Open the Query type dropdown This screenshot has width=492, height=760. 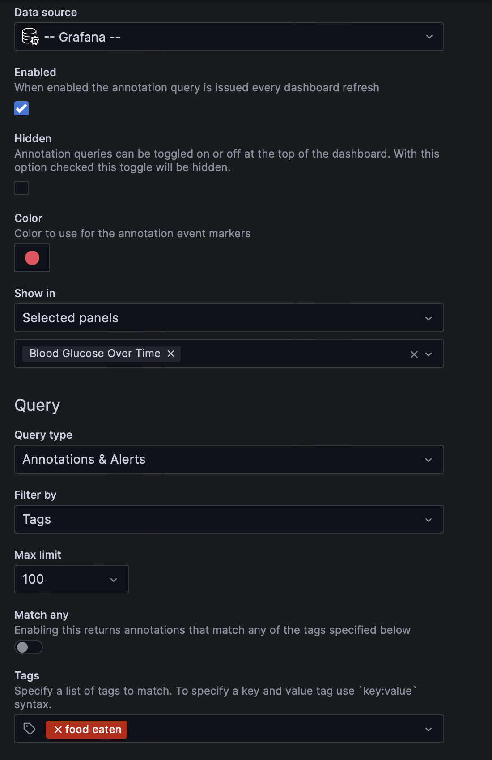point(229,459)
